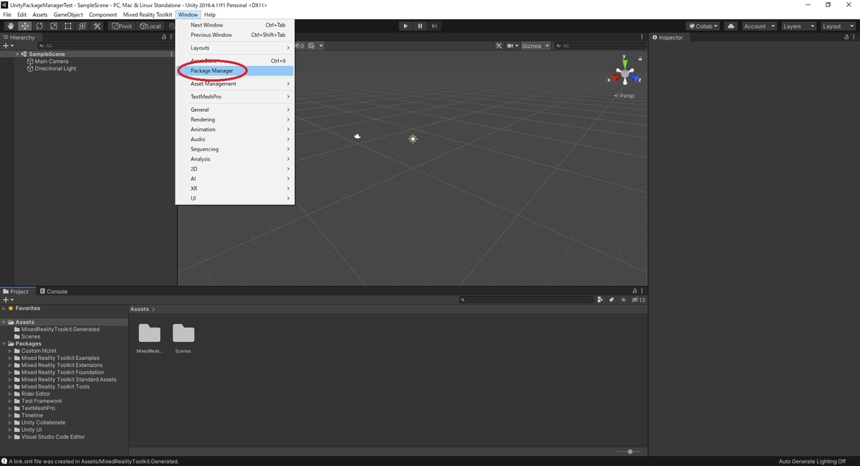Open Project create plus dropdown
860x466 pixels.
[x=9, y=300]
